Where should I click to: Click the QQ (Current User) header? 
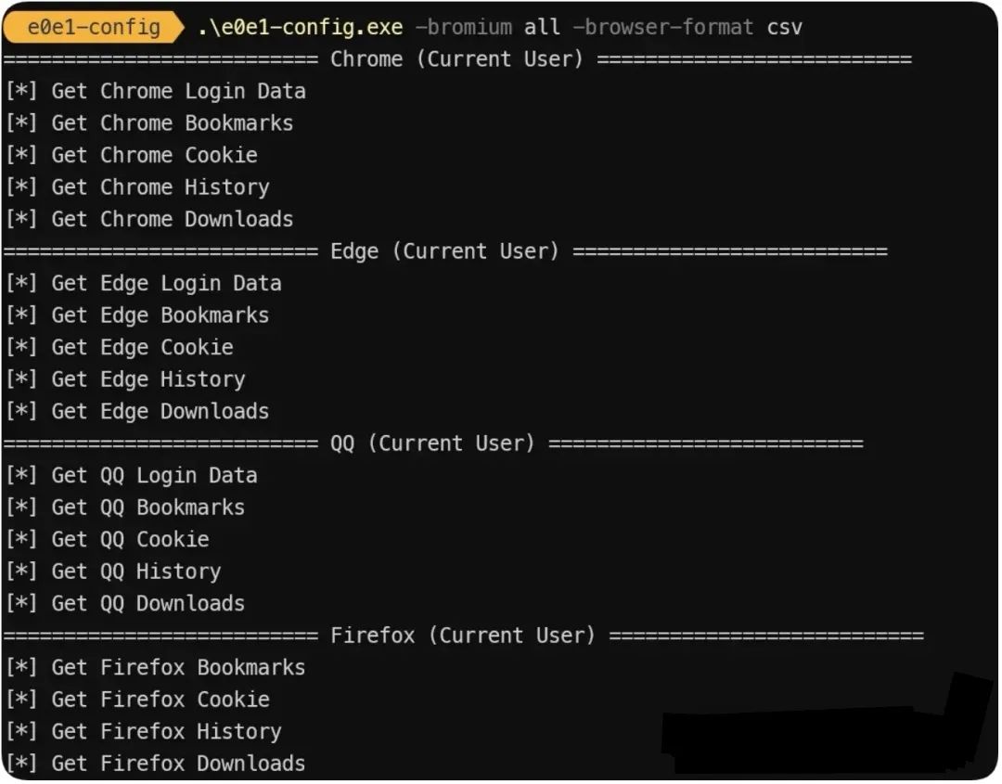[x=432, y=443]
